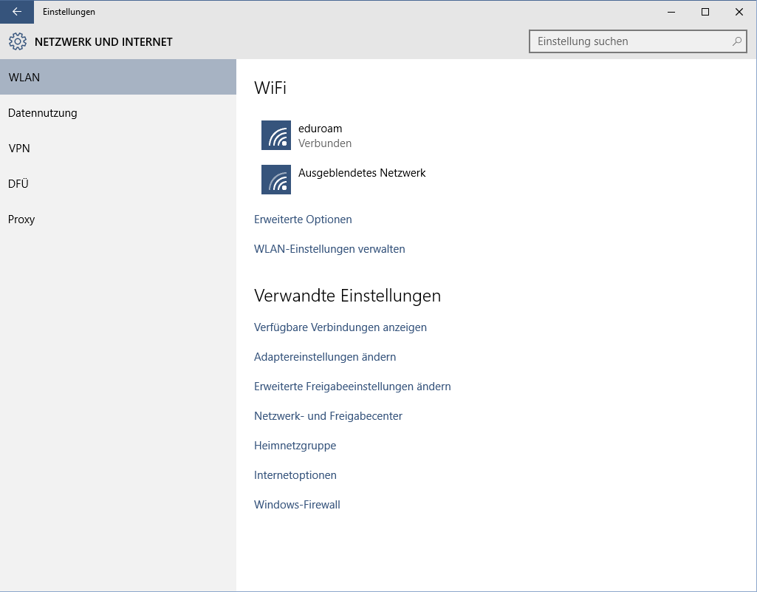Image resolution: width=757 pixels, height=592 pixels.
Task: Select Ausgeblendetes Netzwerk entry
Action: (x=362, y=173)
